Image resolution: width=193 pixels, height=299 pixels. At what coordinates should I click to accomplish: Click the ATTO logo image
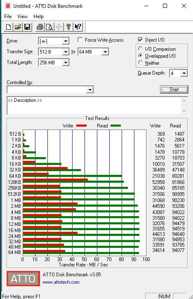point(23,278)
